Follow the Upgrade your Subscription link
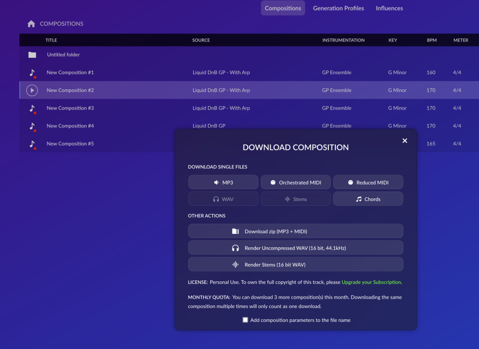This screenshot has height=349, width=479. (x=371, y=282)
